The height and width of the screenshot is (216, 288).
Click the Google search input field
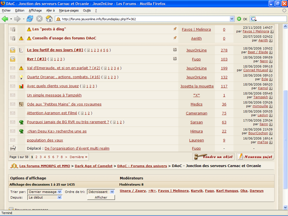pyautogui.click(x=271, y=19)
